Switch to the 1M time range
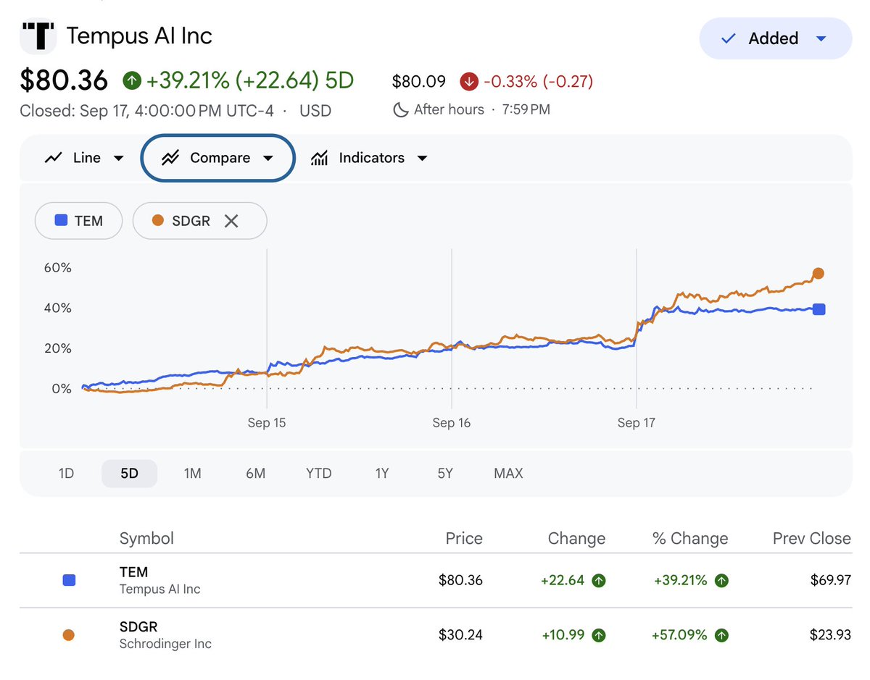The image size is (870, 680). [192, 474]
